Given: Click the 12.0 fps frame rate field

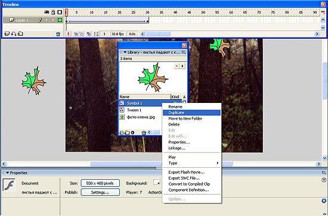Looking at the screenshot, I should [117, 34].
